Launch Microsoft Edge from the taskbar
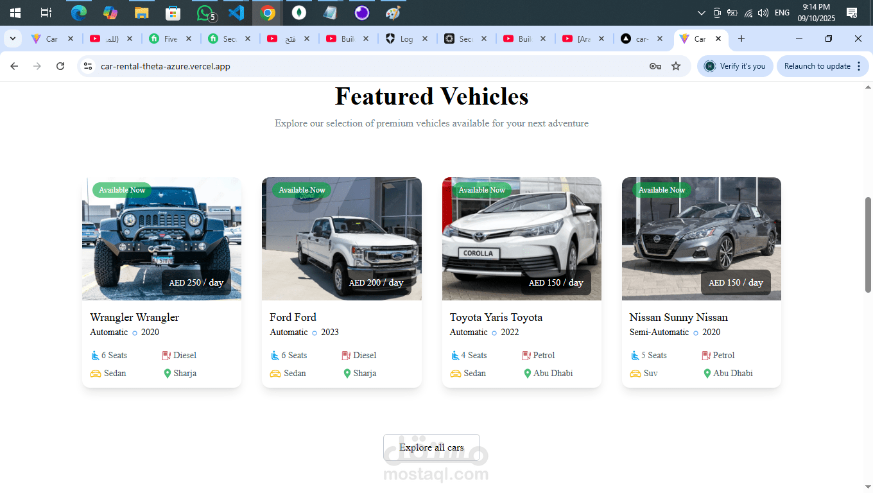 [x=79, y=13]
